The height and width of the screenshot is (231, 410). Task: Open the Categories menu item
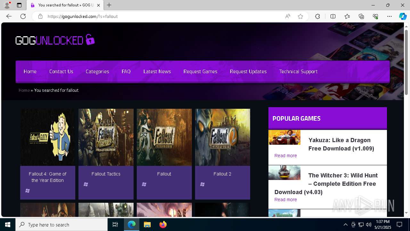[97, 71]
